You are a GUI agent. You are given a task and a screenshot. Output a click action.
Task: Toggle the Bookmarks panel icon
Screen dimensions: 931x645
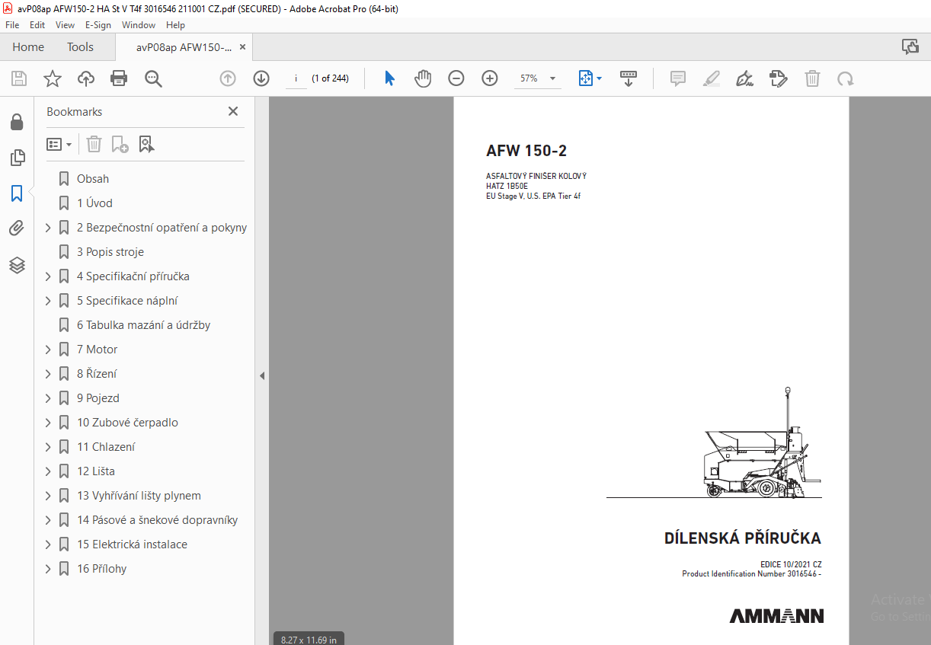coord(17,193)
